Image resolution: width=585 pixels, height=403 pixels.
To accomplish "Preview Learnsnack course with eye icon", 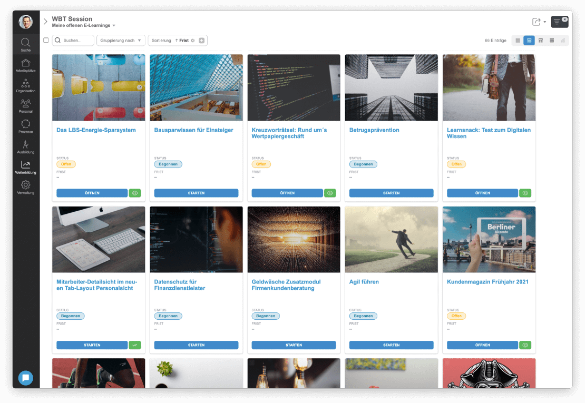I will (525, 193).
